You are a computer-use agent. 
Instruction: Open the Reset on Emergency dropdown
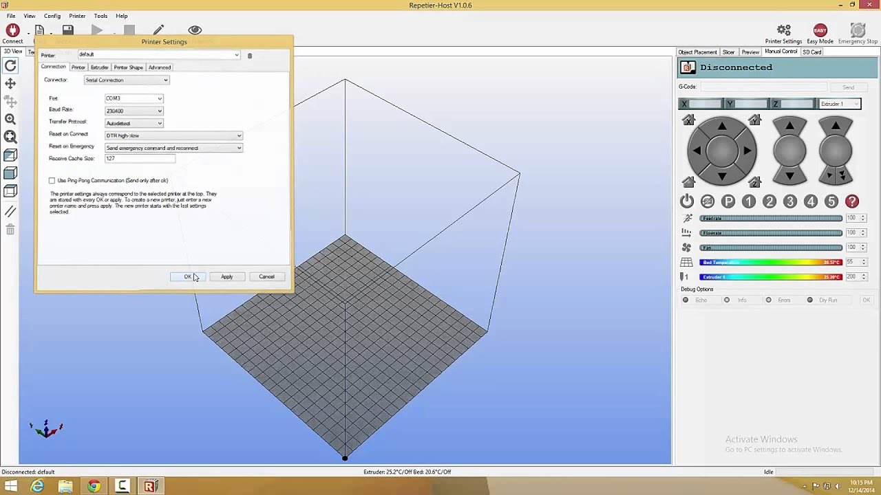click(173, 148)
